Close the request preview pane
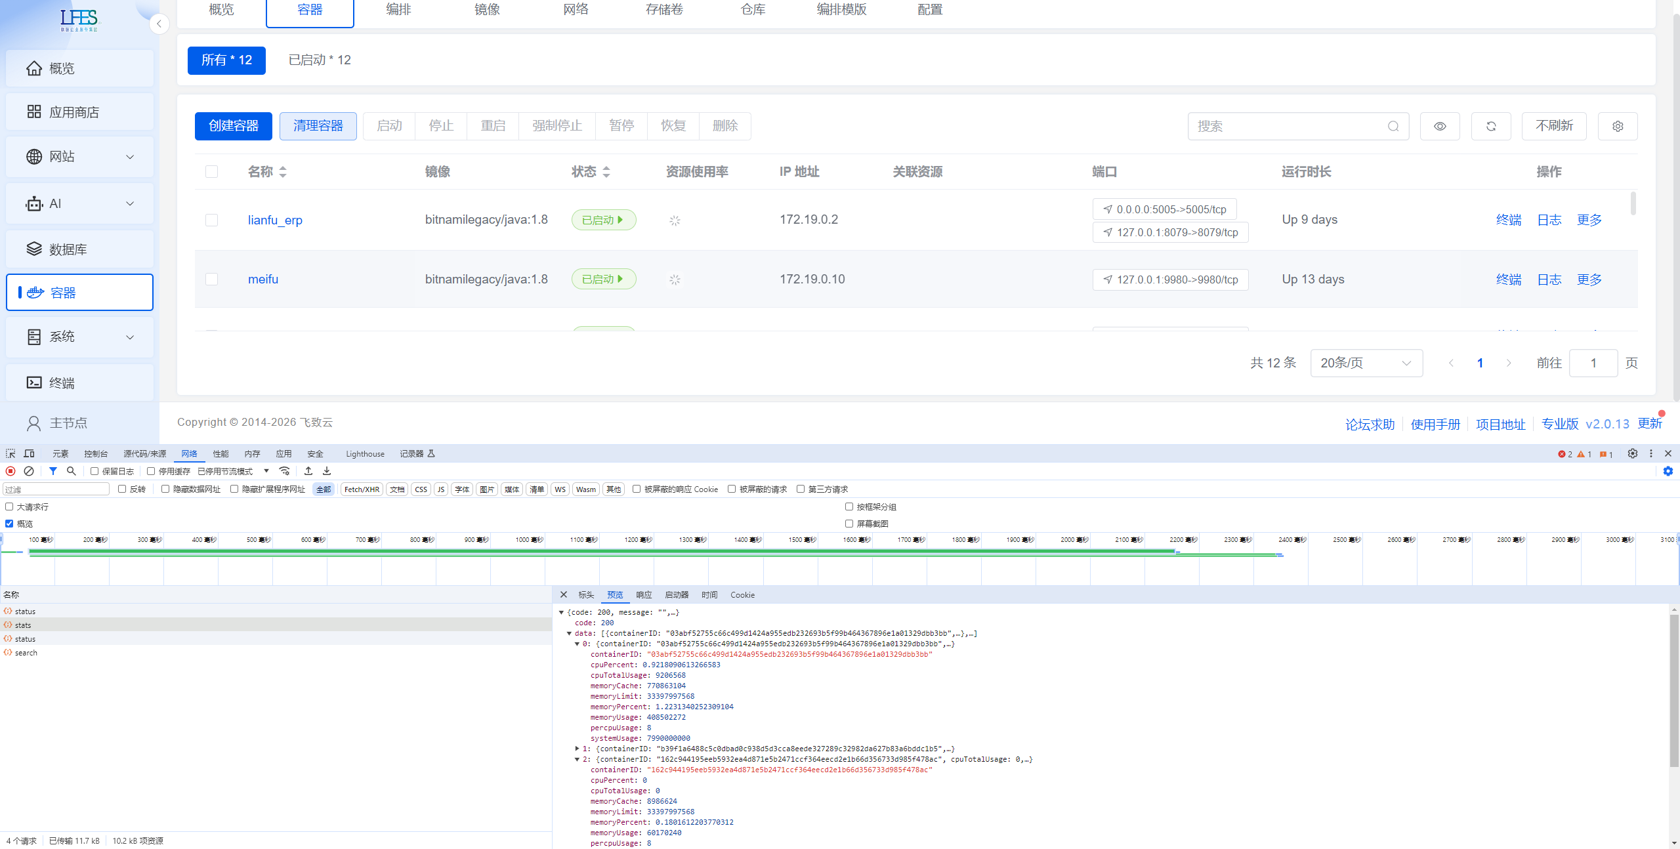The image size is (1680, 849). pos(563,594)
